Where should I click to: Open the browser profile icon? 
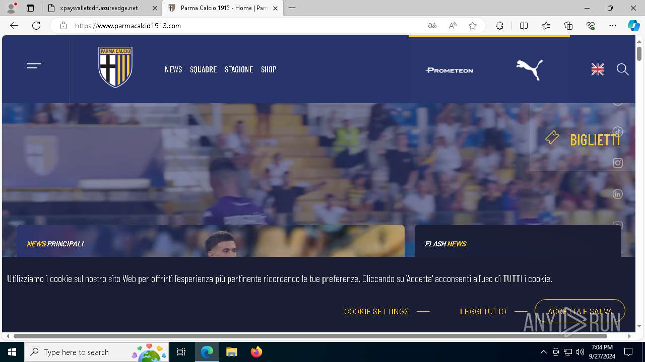click(x=11, y=8)
